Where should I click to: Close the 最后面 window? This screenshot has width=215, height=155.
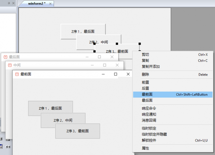[x=112, y=57]
